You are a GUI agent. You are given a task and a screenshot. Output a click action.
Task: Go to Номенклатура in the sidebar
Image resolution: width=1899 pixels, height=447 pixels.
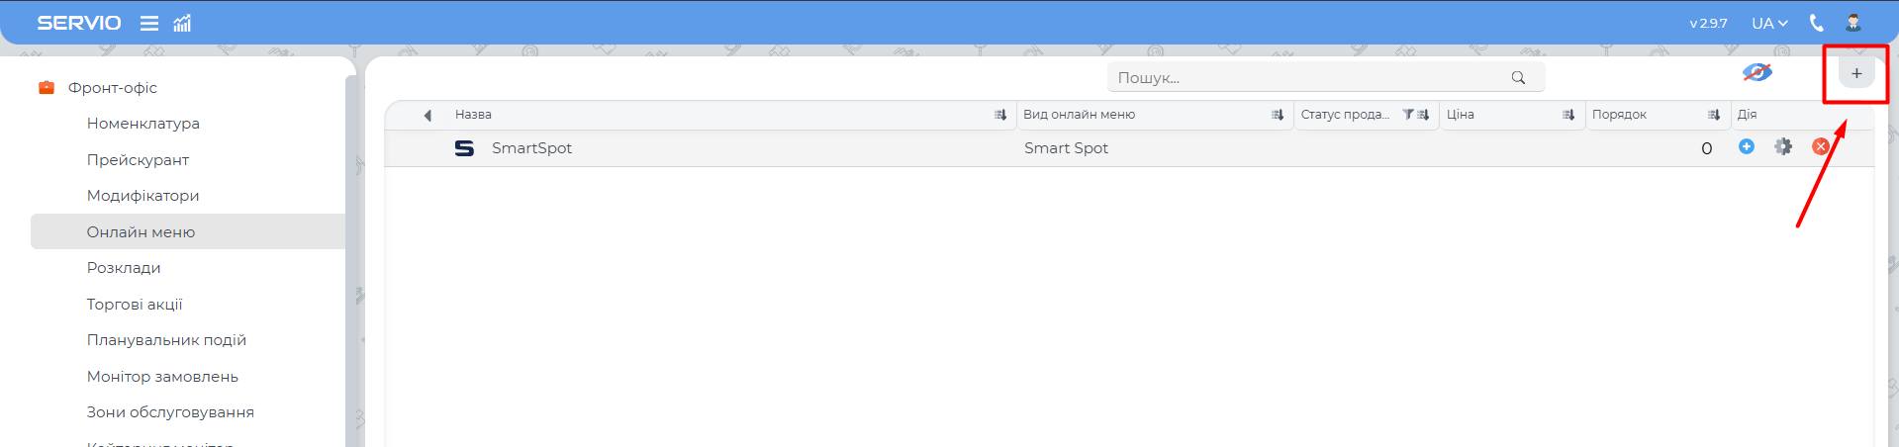point(143,124)
